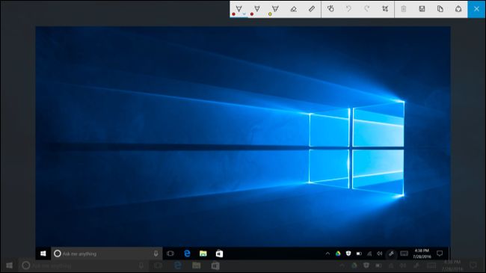Click network tray icon in captured screenshot
486x273 pixels.
pyautogui.click(x=369, y=254)
